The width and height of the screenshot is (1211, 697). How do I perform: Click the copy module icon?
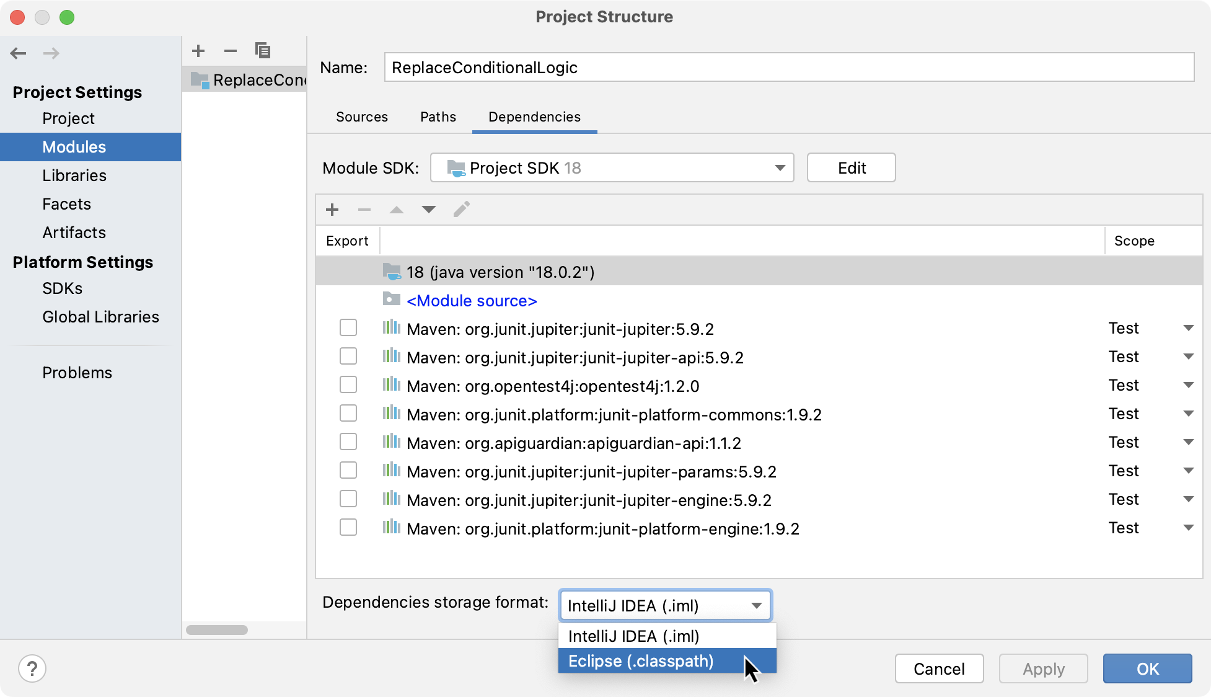[x=263, y=51]
